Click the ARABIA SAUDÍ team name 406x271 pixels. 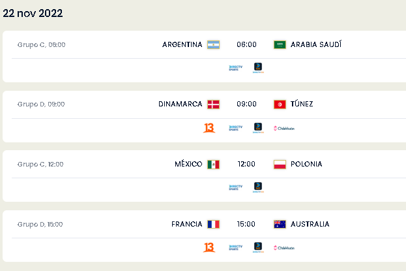316,44
